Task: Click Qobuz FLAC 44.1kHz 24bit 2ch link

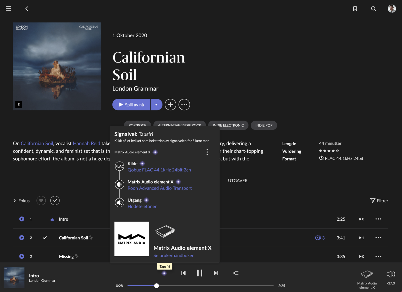Action: (159, 170)
